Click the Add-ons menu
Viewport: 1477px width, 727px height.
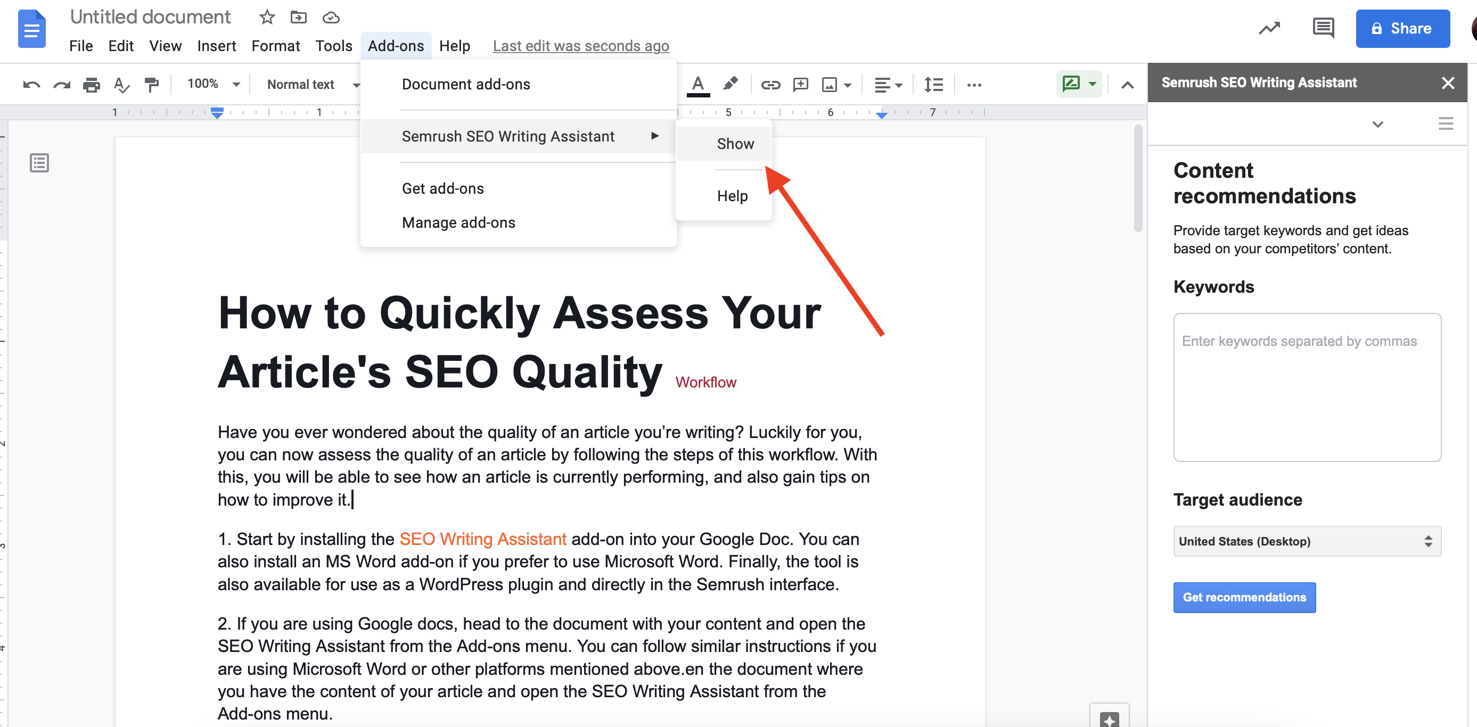[396, 46]
